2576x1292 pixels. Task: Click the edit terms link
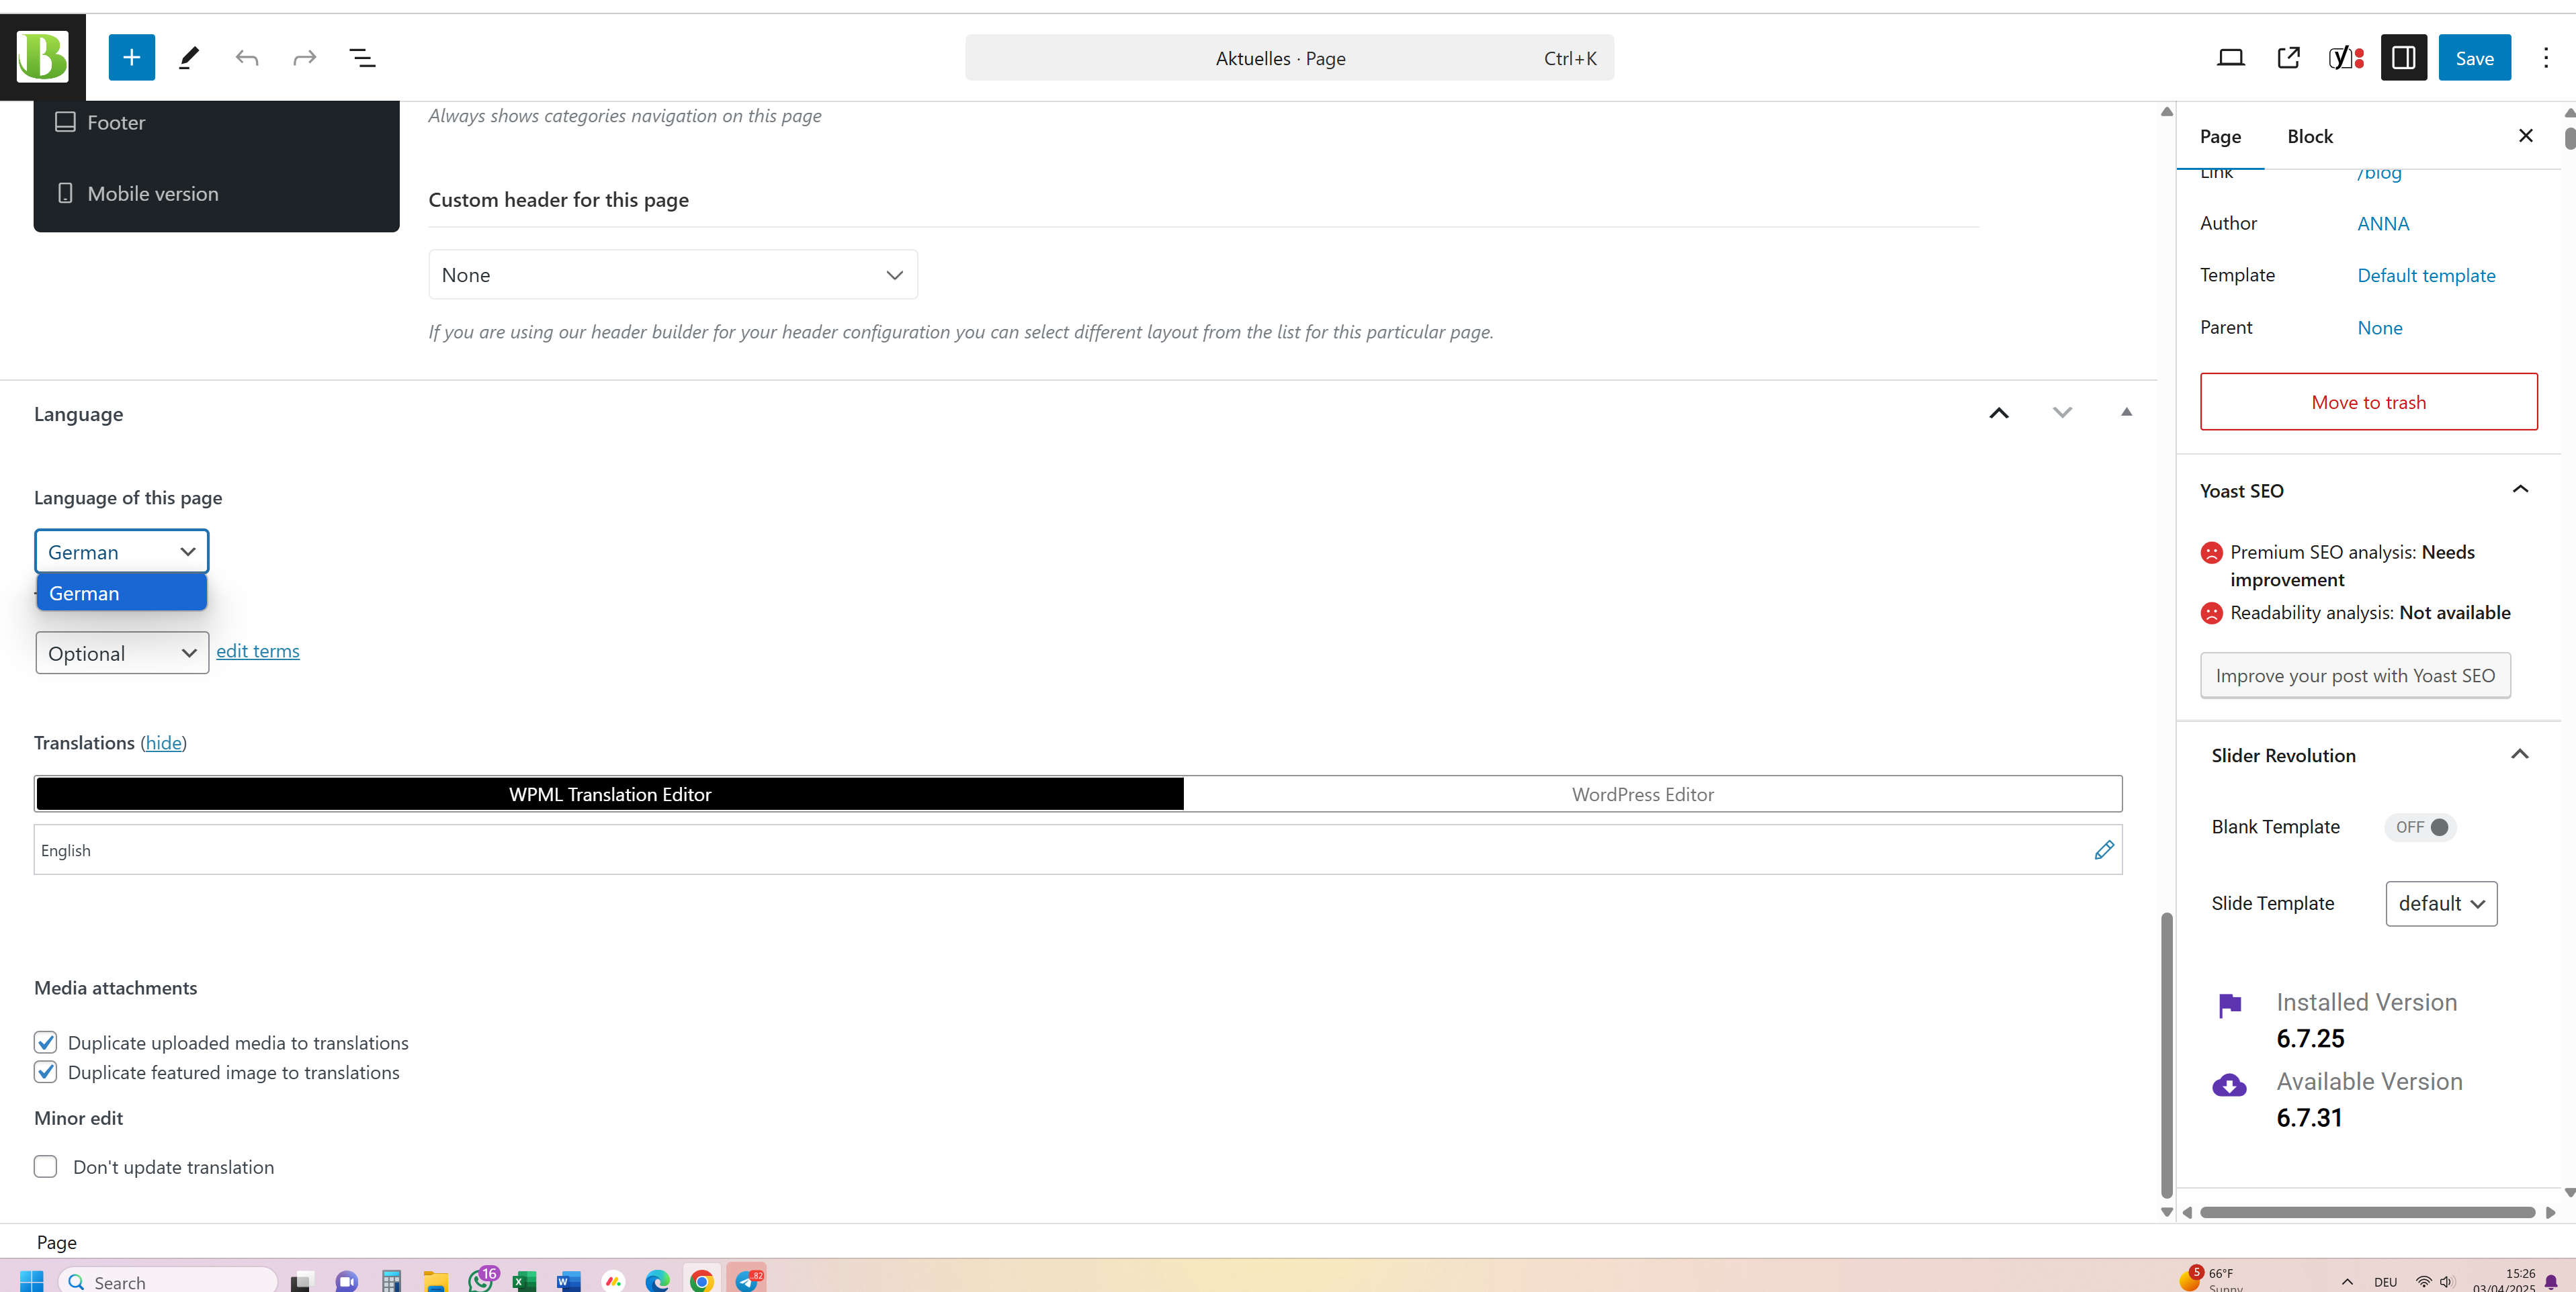click(257, 651)
